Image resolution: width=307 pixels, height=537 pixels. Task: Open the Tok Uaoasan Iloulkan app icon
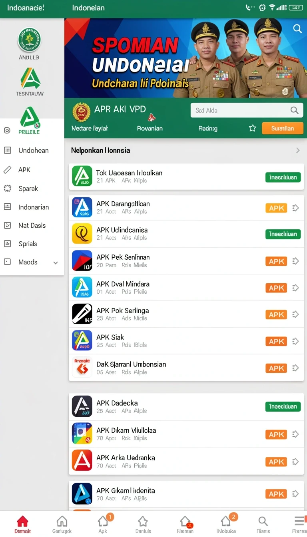pos(82,176)
